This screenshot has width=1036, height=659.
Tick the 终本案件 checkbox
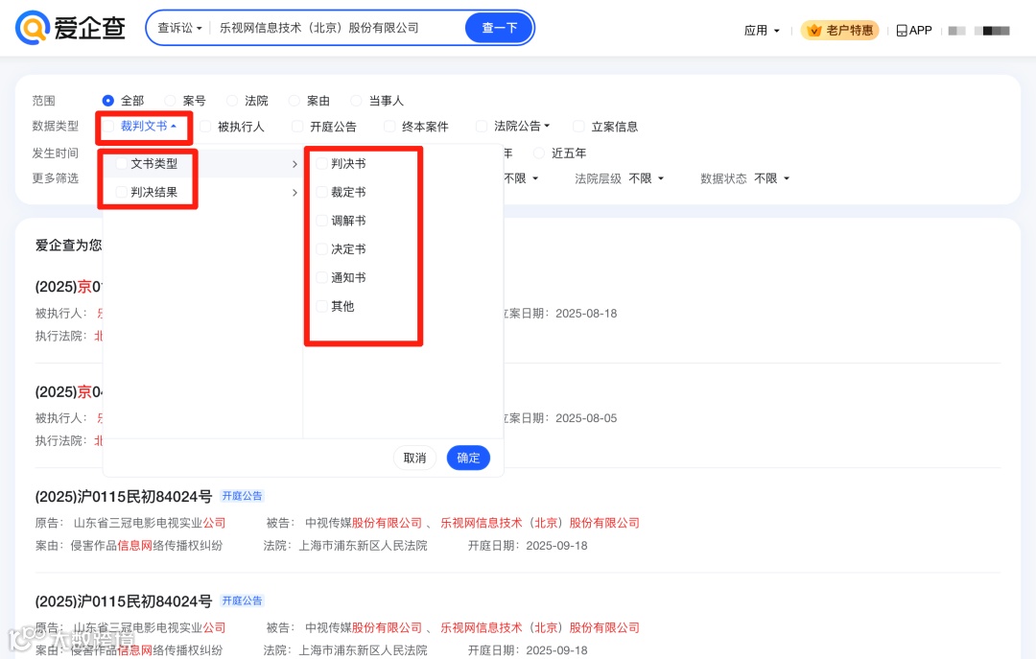(x=389, y=127)
